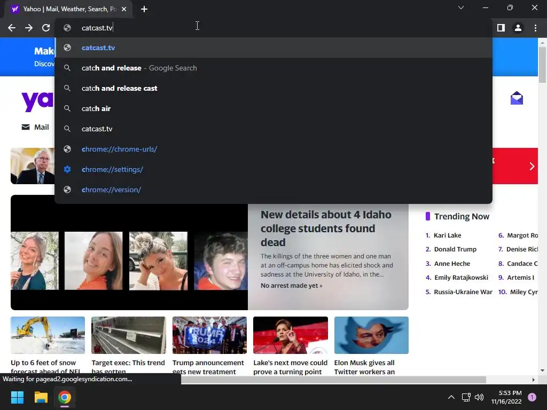Open the notification badge in the taskbar corner

[532, 397]
